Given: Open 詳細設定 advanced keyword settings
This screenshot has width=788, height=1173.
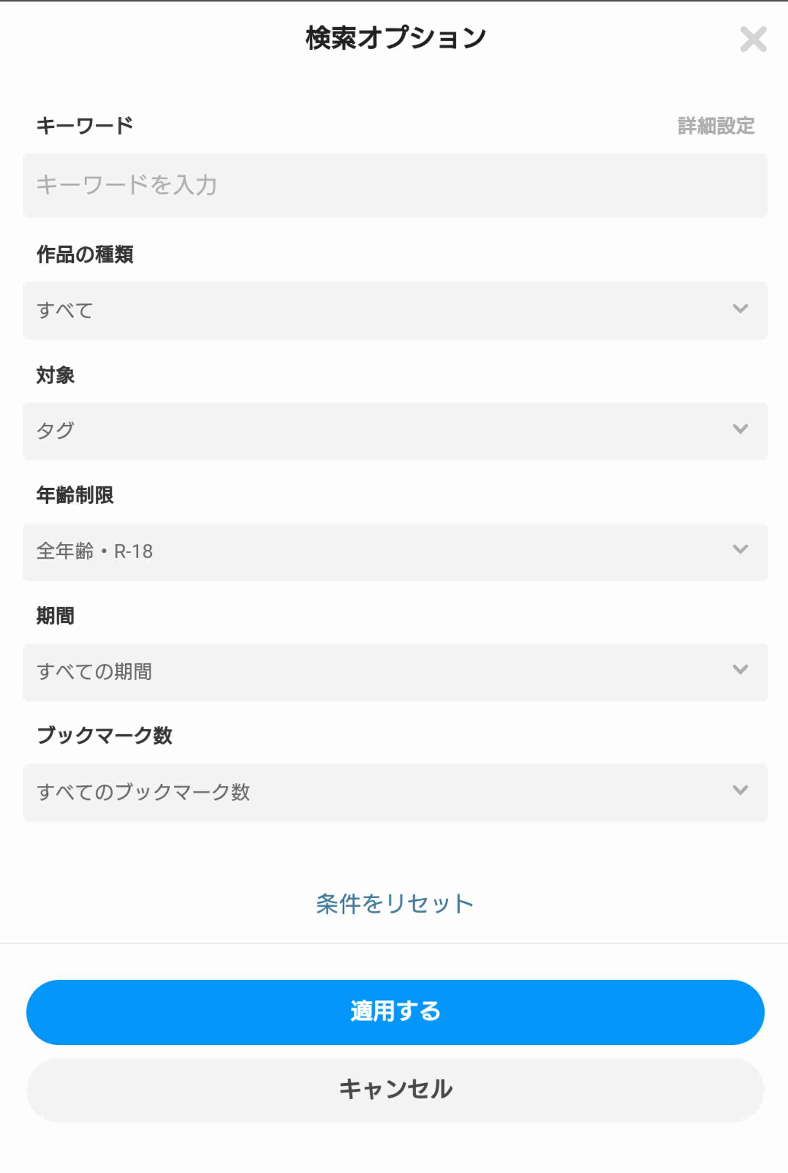Looking at the screenshot, I should pyautogui.click(x=716, y=126).
